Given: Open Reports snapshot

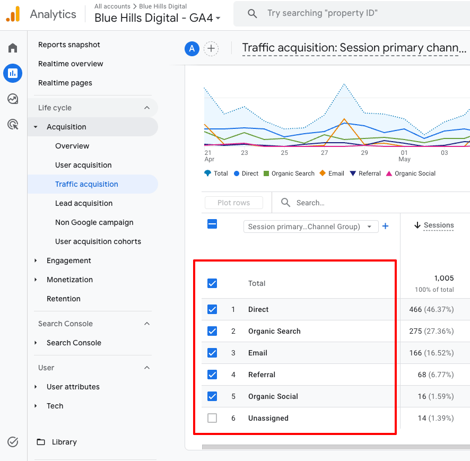Looking at the screenshot, I should (x=69, y=45).
